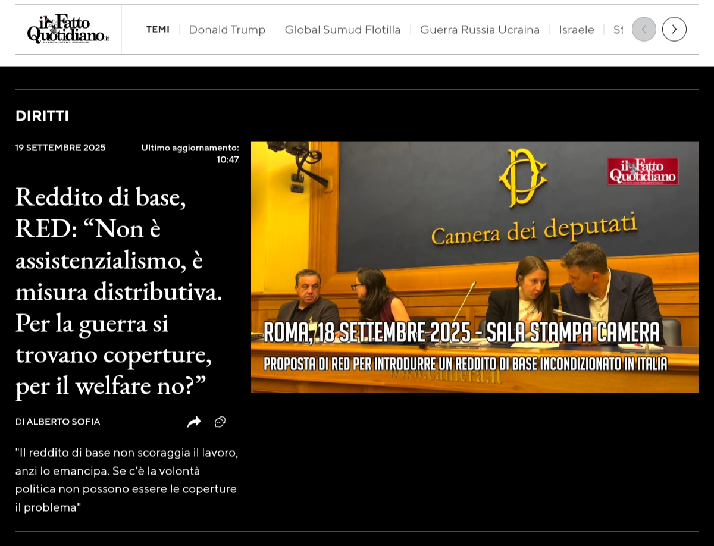This screenshot has width=714, height=546.
Task: Open the article comments bubble icon
Action: [x=220, y=422]
